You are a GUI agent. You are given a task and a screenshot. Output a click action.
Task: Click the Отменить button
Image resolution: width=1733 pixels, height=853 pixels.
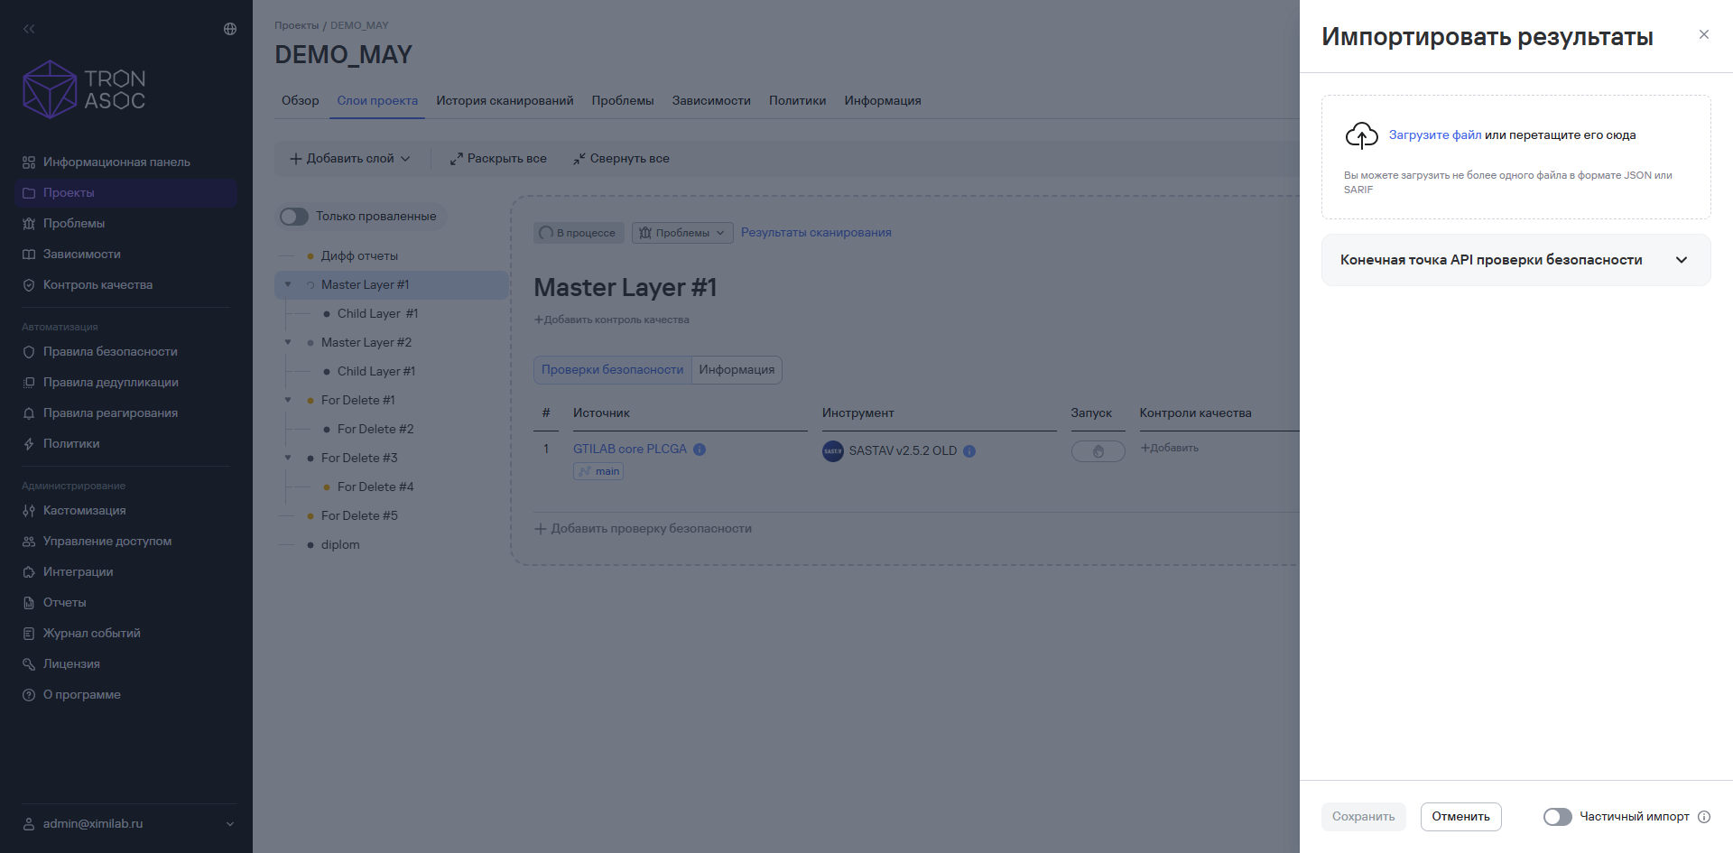tap(1461, 817)
